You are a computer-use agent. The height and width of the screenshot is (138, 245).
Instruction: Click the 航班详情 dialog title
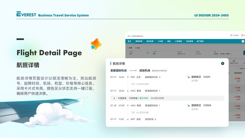click(119, 64)
